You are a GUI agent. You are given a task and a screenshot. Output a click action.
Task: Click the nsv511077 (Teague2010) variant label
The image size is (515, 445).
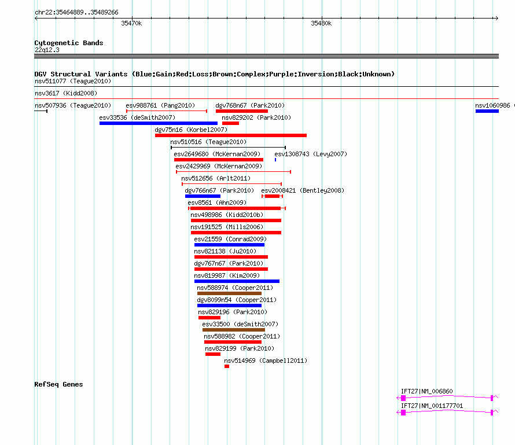pos(73,81)
